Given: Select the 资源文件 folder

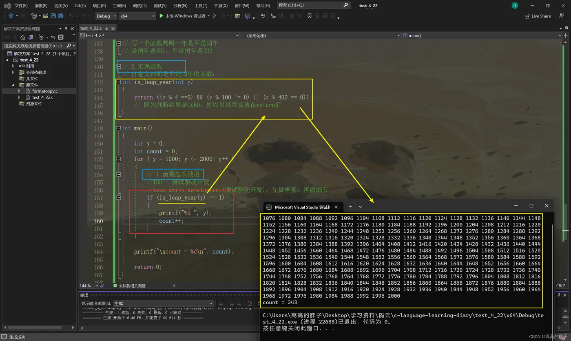Looking at the screenshot, I should (x=34, y=104).
